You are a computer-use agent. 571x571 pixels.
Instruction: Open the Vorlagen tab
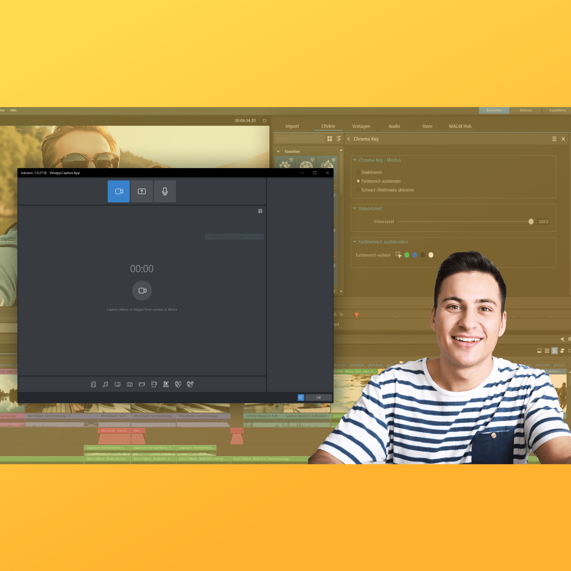(x=361, y=126)
